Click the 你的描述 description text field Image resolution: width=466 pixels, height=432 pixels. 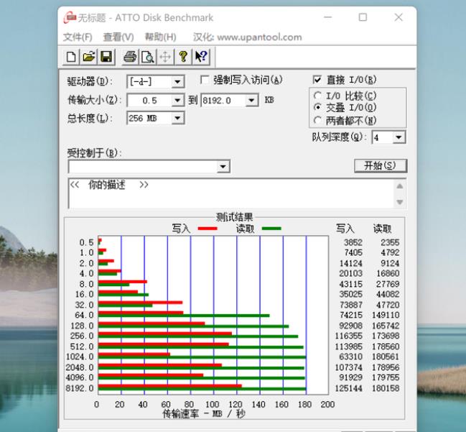230,193
